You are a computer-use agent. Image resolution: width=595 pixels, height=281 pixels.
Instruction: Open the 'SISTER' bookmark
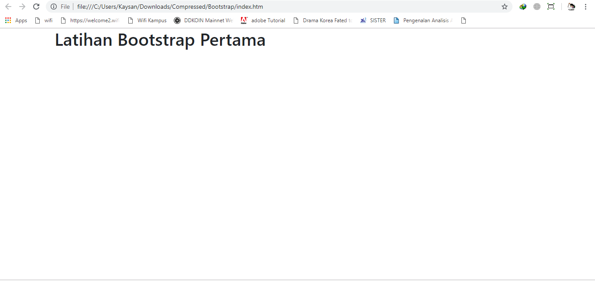click(x=373, y=20)
